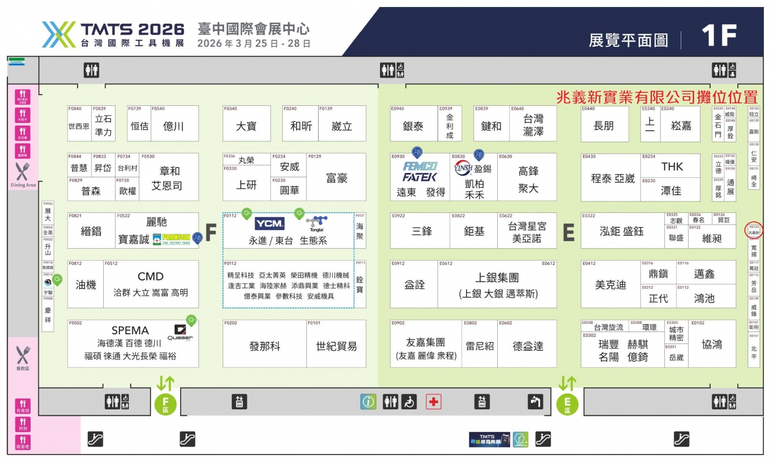Click the blue information desk icon

tap(368, 402)
